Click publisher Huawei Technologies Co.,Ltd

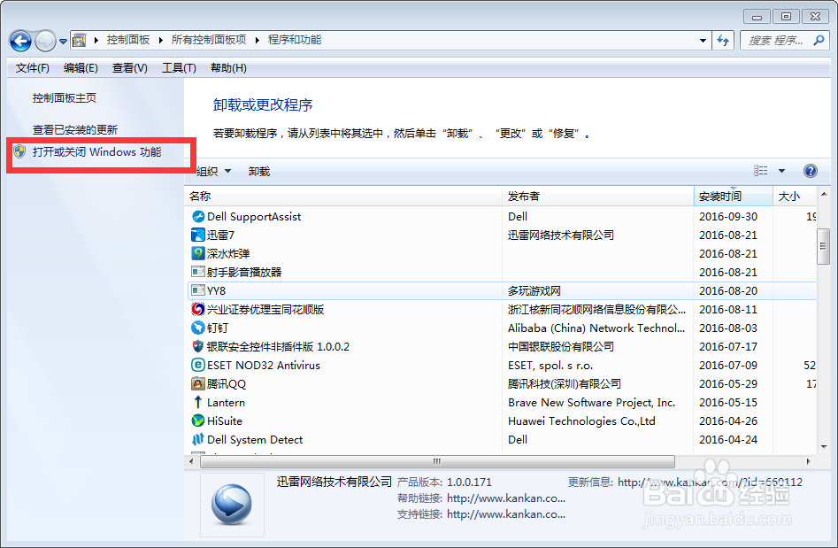(581, 421)
